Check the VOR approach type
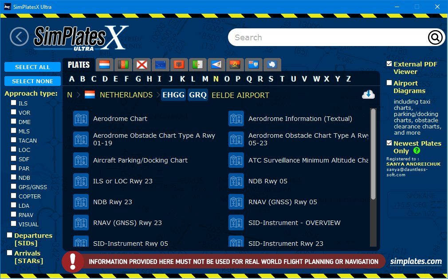The width and height of the screenshot is (448, 279). pos(13,112)
